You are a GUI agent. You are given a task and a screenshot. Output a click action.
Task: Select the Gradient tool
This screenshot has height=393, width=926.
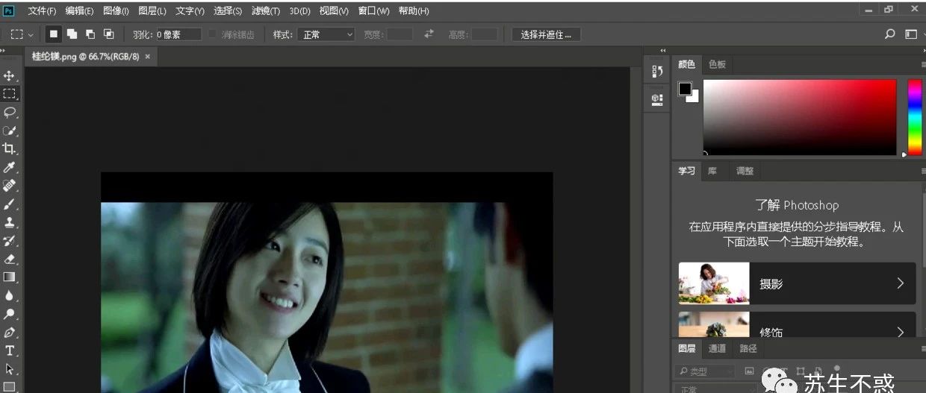[x=10, y=277]
